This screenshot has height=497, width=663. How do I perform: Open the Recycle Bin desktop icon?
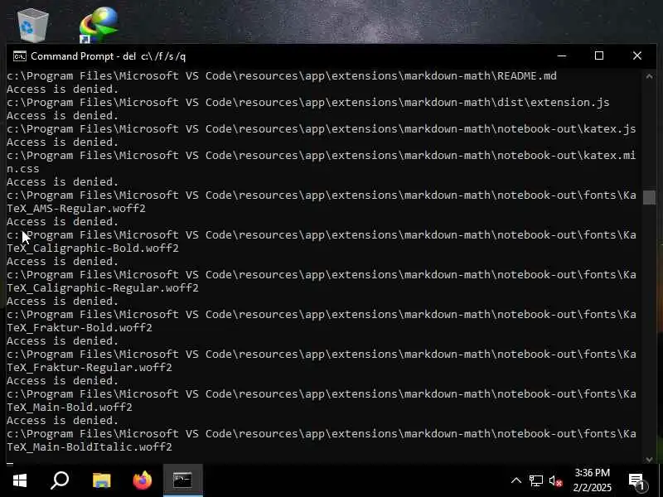click(x=33, y=25)
